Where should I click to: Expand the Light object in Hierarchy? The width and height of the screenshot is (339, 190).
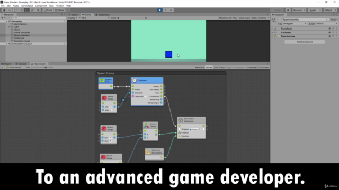tap(9, 27)
